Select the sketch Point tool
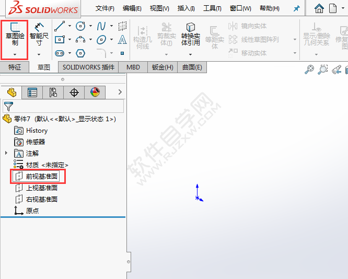This screenshot has height=279, width=348. click(x=122, y=53)
